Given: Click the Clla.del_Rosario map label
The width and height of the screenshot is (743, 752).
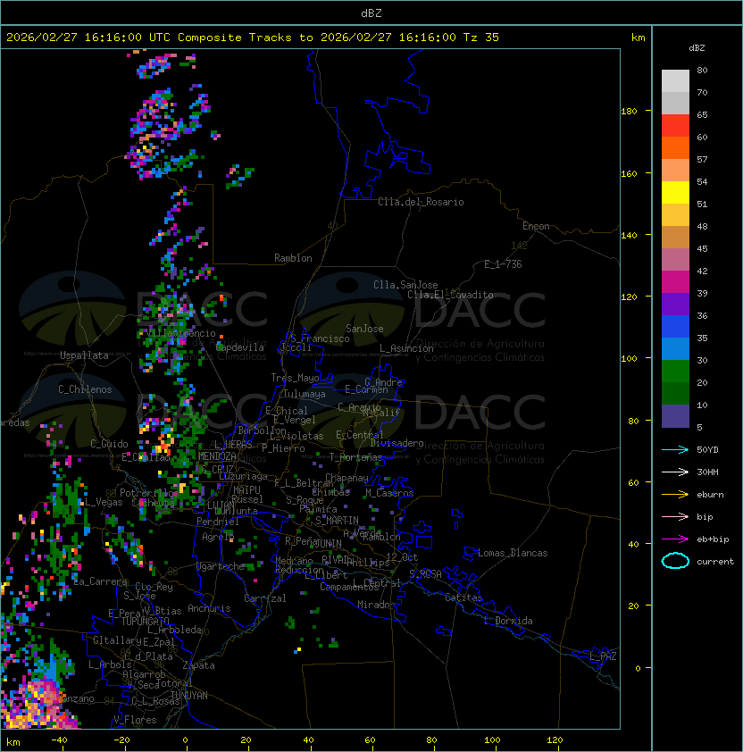Looking at the screenshot, I should 421,202.
